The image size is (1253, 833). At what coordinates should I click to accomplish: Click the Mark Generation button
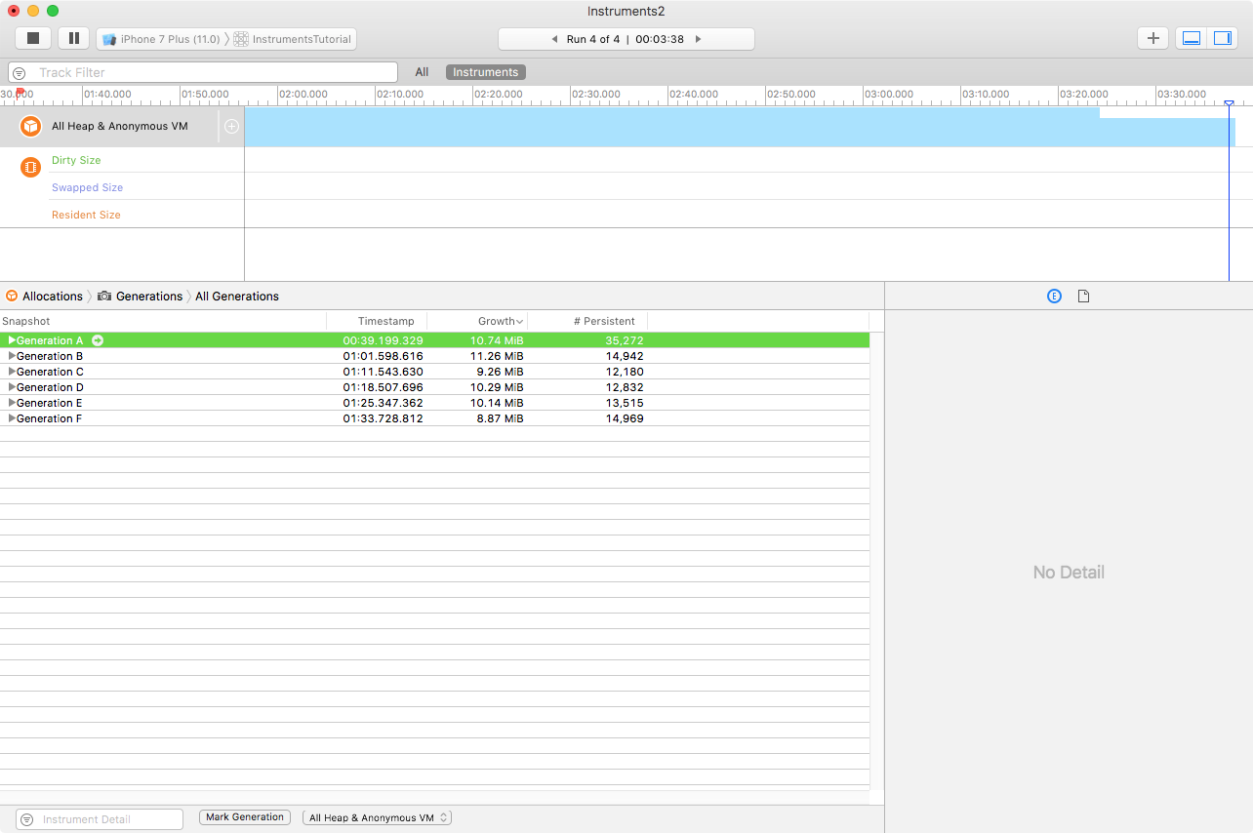point(245,817)
